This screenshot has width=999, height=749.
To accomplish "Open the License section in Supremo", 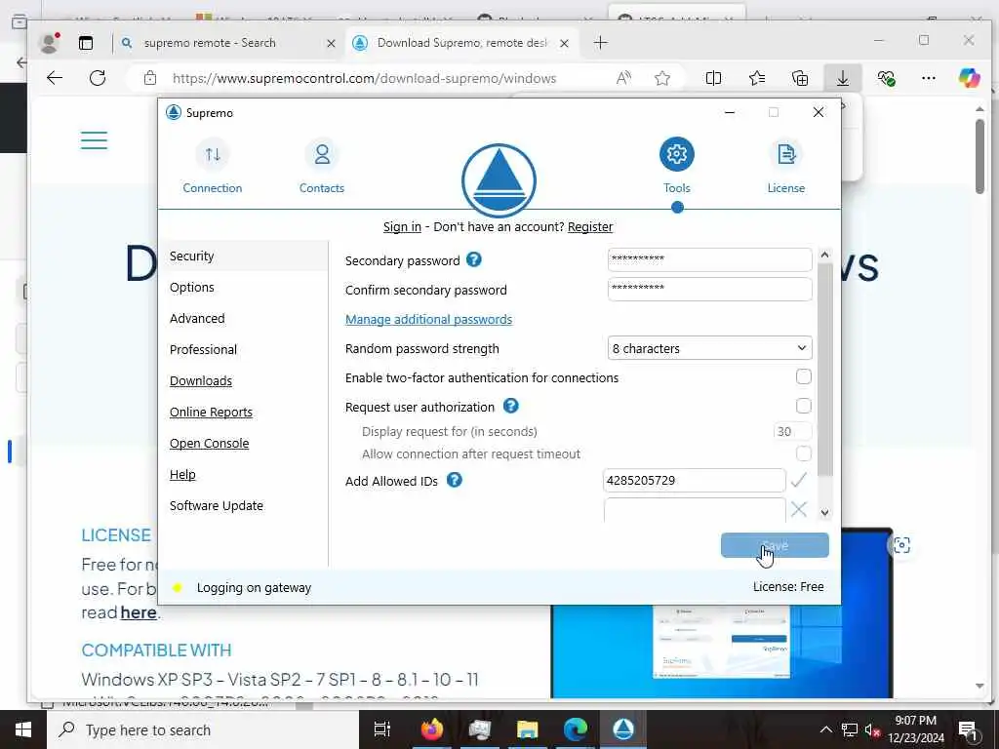I will (x=785, y=166).
